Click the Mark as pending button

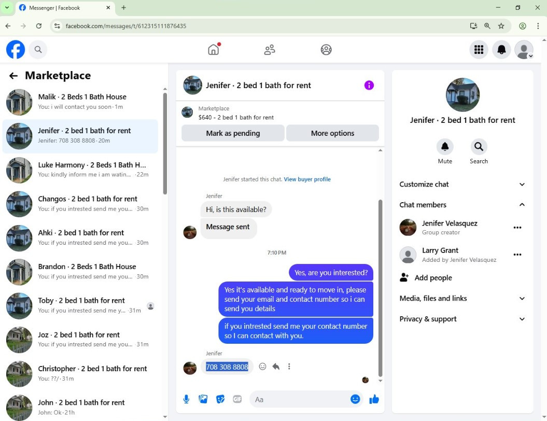233,133
